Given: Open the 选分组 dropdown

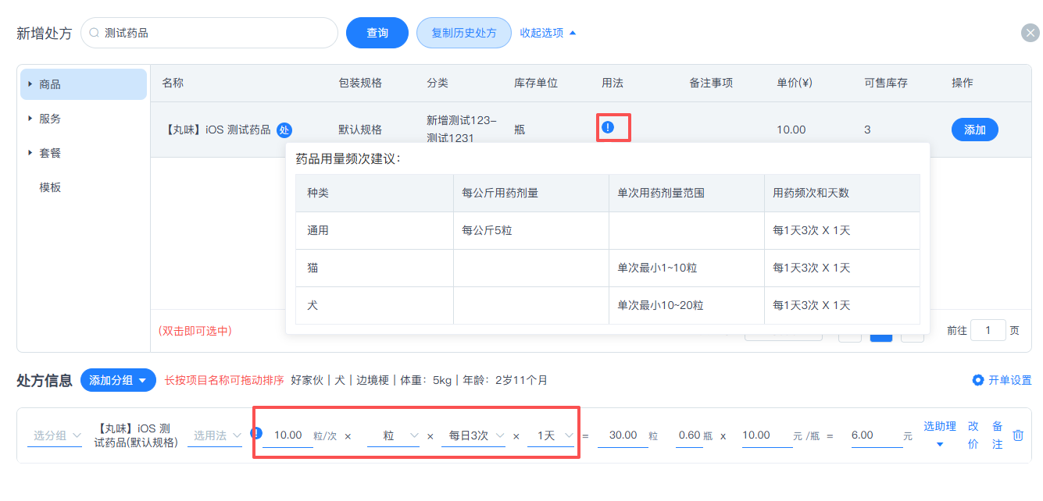Looking at the screenshot, I should [x=54, y=435].
